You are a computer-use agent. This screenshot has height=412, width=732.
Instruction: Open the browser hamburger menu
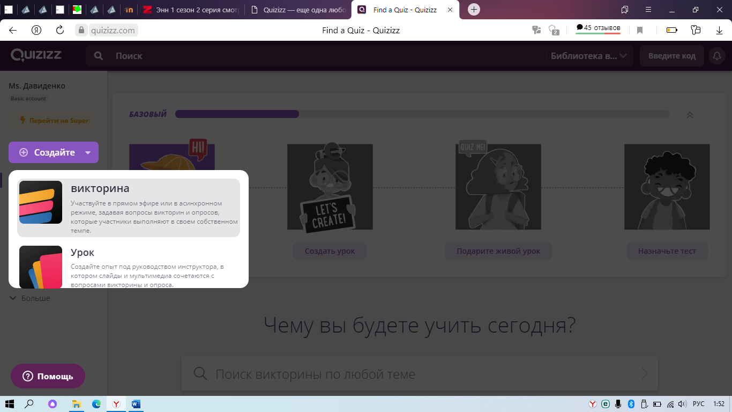649,10
